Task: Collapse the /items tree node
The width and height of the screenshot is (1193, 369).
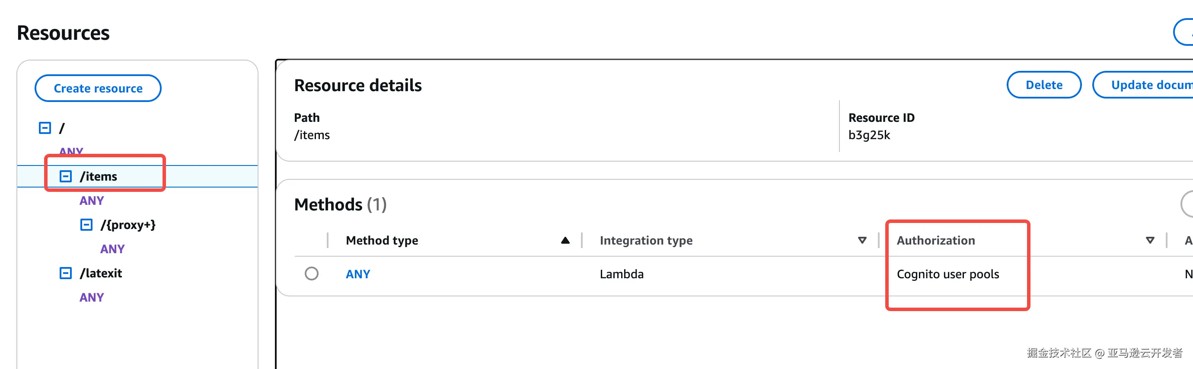Action: [x=66, y=176]
